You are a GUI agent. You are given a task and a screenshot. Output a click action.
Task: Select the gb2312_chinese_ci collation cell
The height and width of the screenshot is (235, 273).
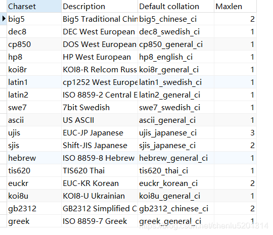coord(175,208)
